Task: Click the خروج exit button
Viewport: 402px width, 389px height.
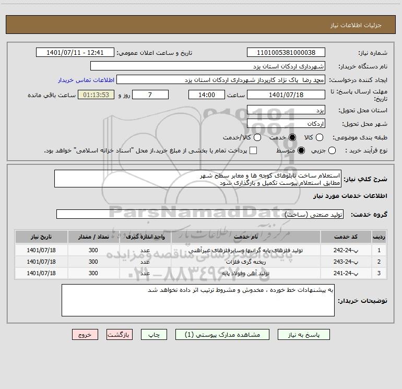Action: point(85,335)
